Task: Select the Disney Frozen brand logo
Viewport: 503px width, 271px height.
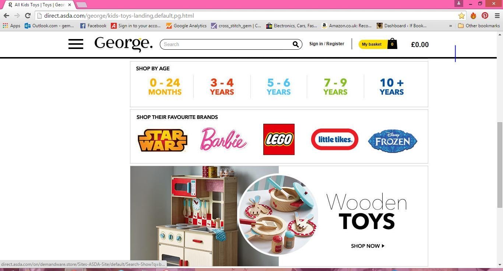Action: pos(393,141)
